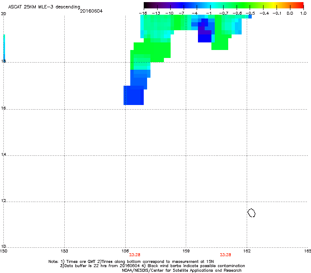Click the '-10' color bar label
Viewport: 311px width, 273px height.
(169, 13)
